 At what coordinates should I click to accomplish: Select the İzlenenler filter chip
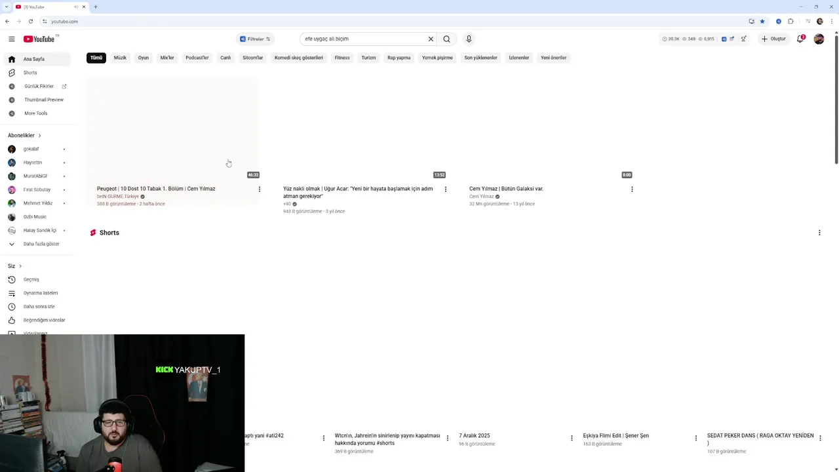coord(519,58)
